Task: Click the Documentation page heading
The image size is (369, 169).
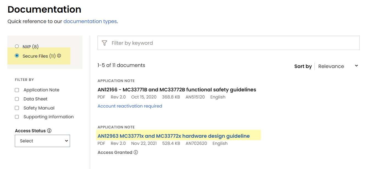Action: 44,10
